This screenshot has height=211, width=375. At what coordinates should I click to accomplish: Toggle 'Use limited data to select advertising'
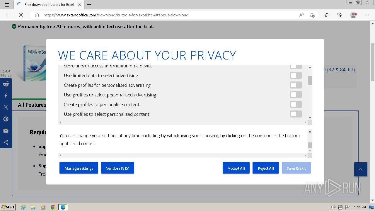click(296, 75)
